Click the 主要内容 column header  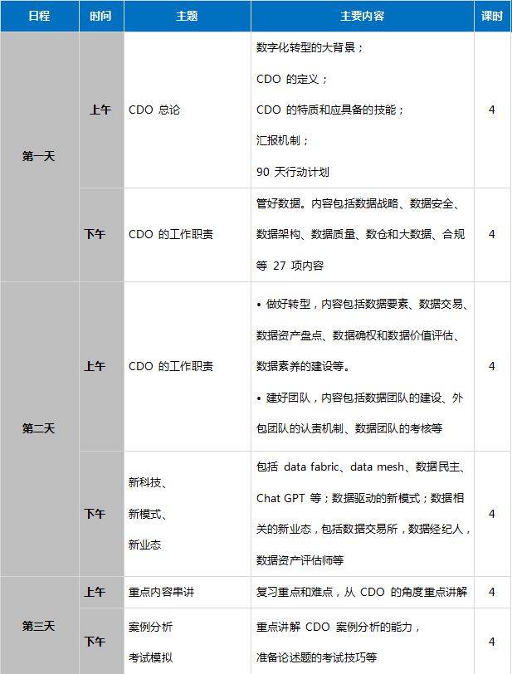pyautogui.click(x=362, y=16)
